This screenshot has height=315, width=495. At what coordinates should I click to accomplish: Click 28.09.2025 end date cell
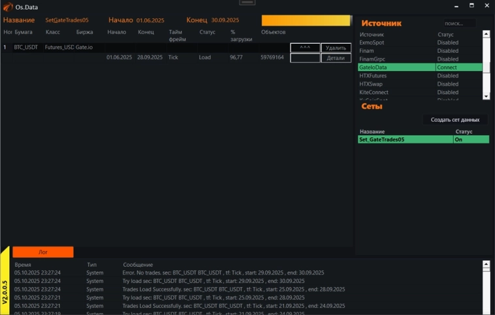click(150, 57)
